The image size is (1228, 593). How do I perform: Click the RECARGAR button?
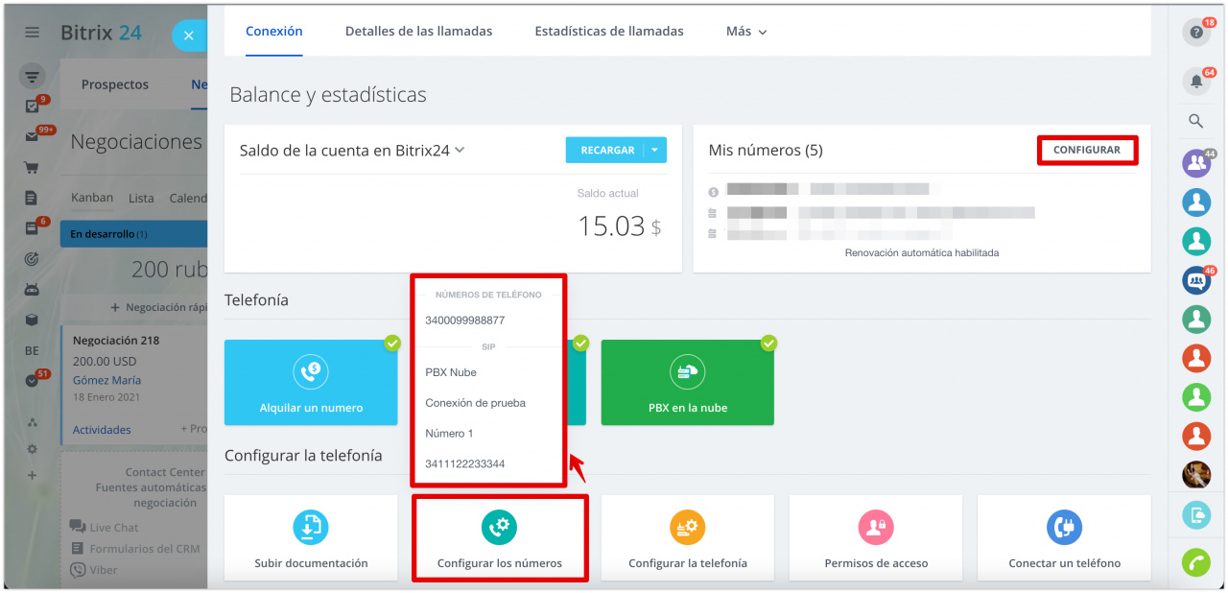(x=603, y=150)
